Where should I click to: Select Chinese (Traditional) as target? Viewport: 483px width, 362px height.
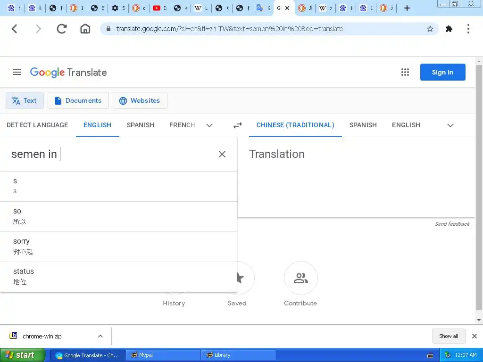[x=295, y=125]
